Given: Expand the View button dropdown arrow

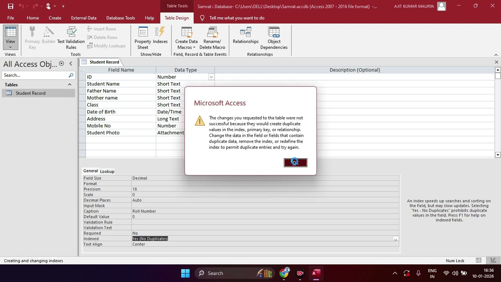Looking at the screenshot, I should pos(11,47).
